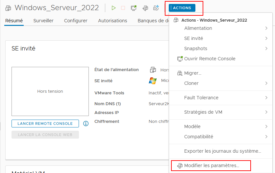
Task: Expand the Stratégies de VM submenu chevron
Action: [266, 112]
